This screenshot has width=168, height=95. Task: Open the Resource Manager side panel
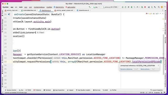(2, 26)
